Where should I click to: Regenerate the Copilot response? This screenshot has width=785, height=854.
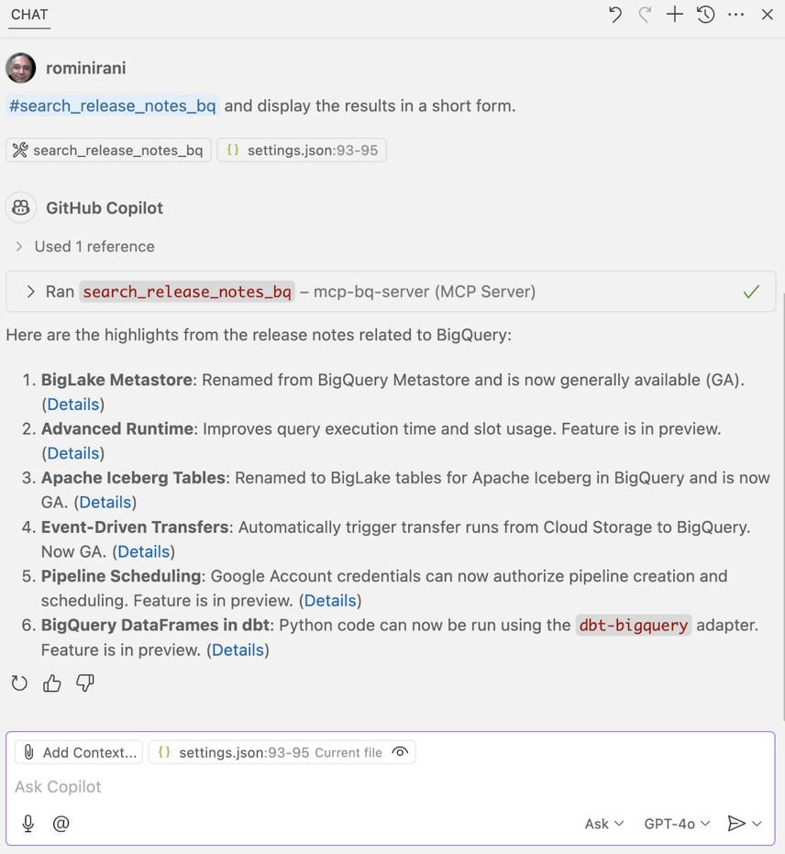[x=19, y=682]
